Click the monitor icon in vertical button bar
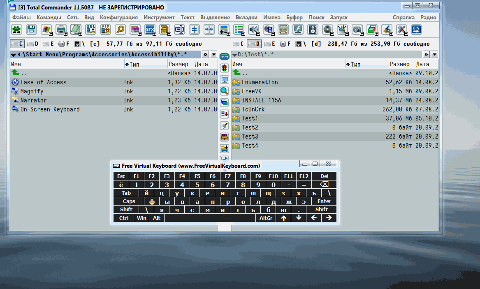This screenshot has width=480, height=289. (x=224, y=79)
